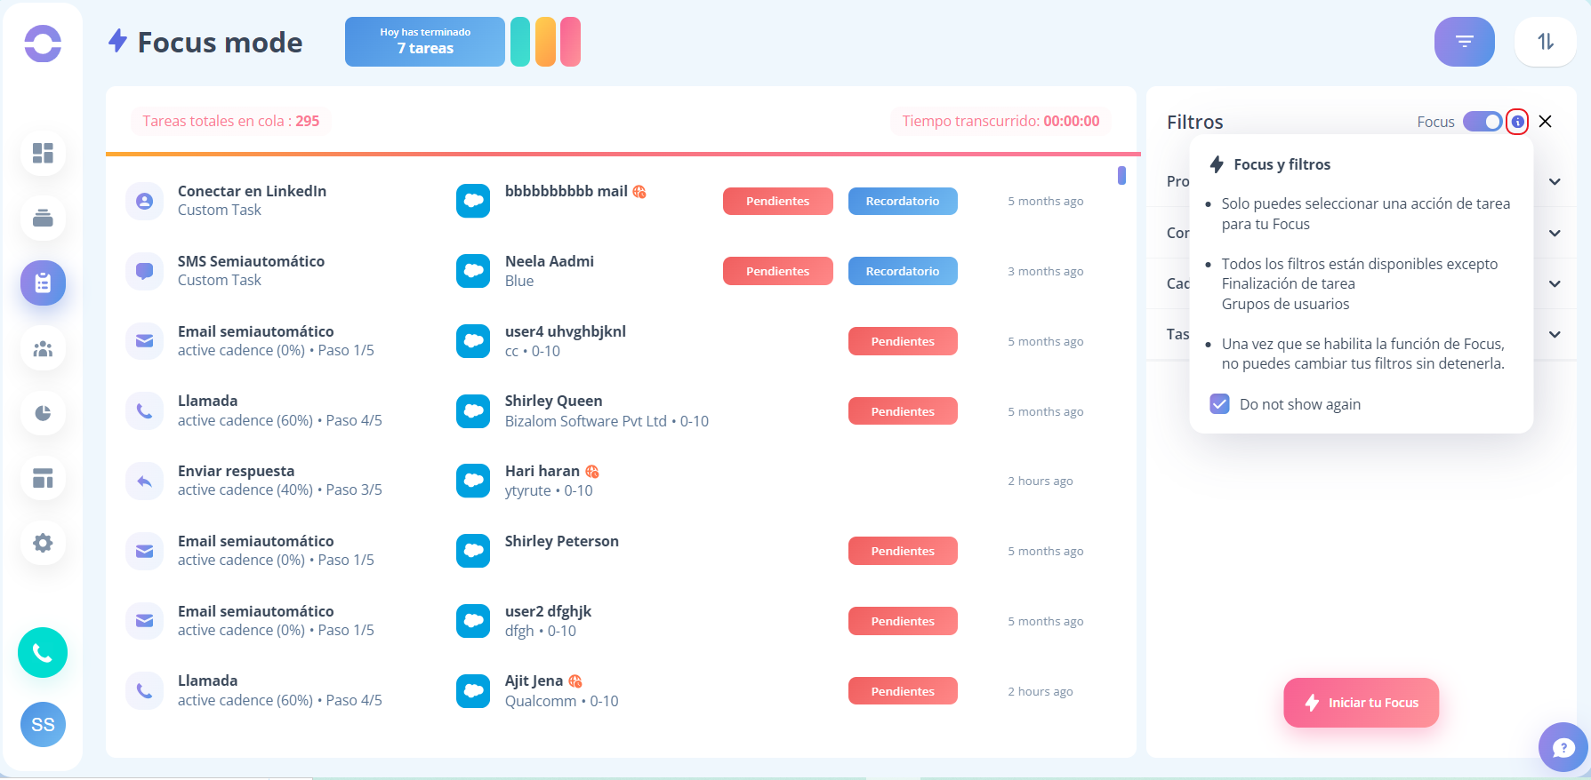Image resolution: width=1591 pixels, height=780 pixels.
Task: Expand the Cad filter section chevron
Action: pos(1555,283)
